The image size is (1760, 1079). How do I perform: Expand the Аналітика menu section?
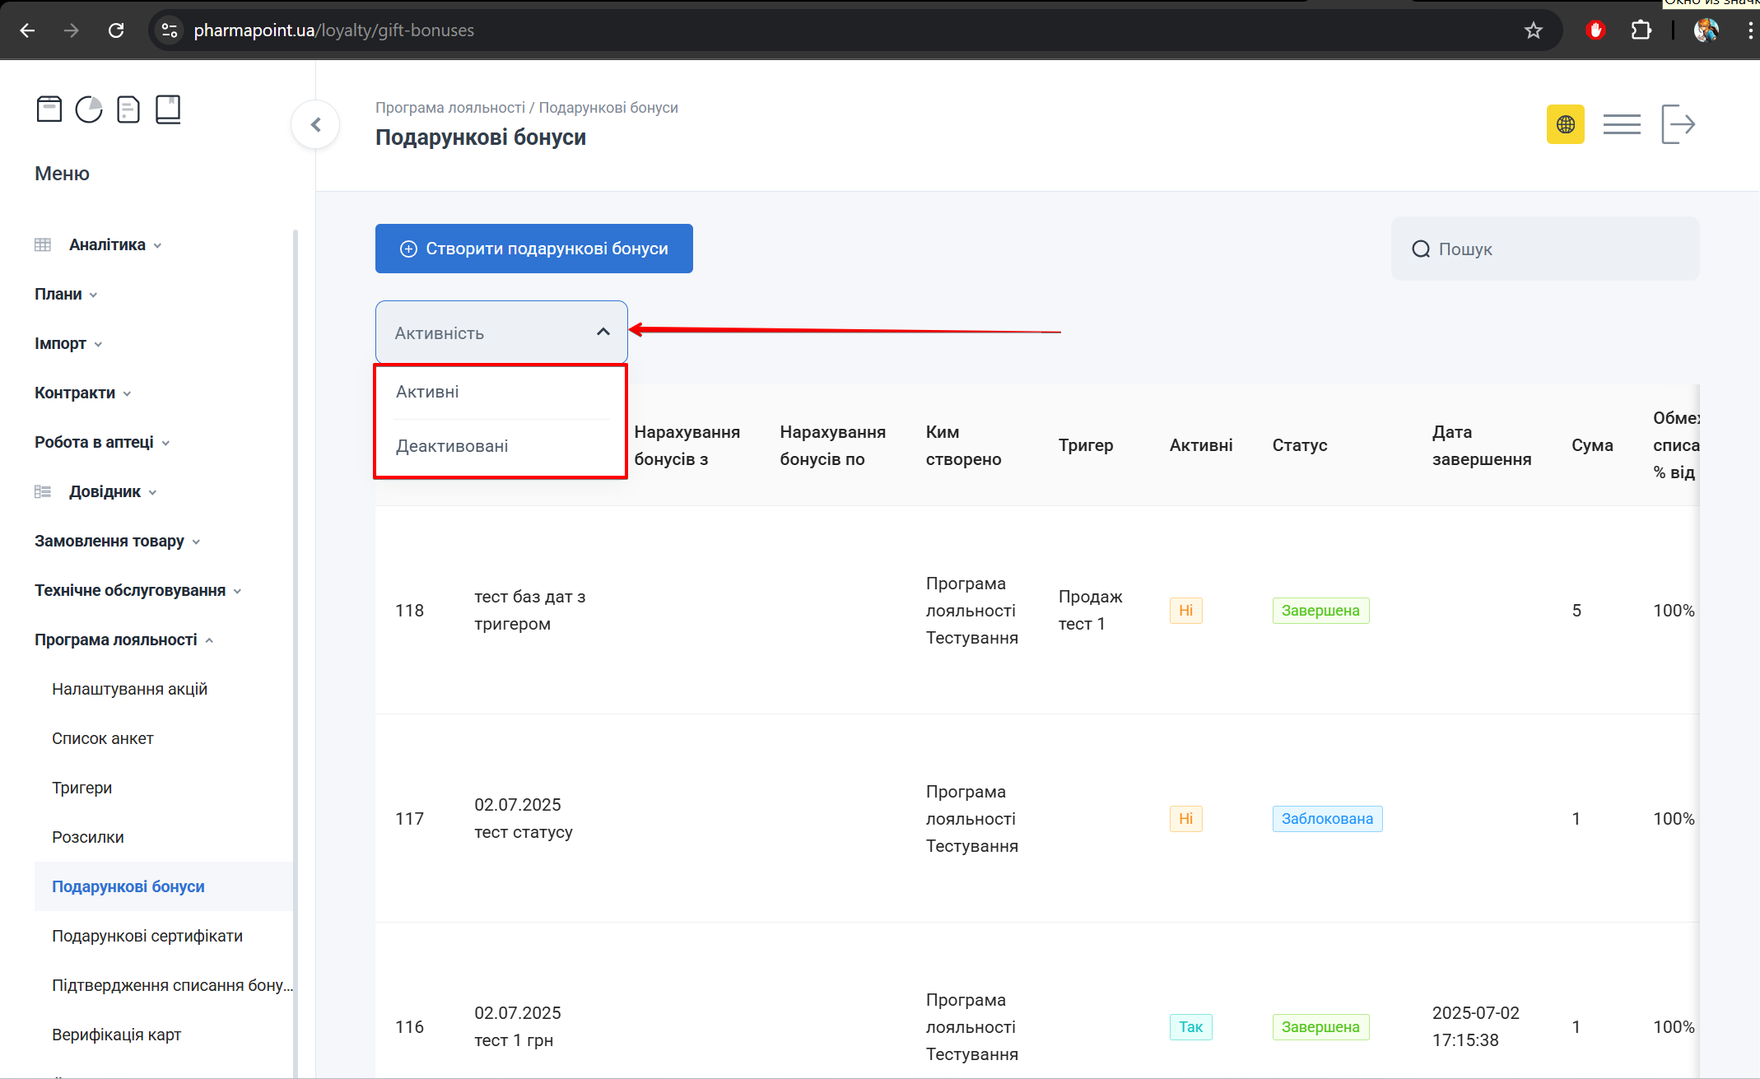pos(107,244)
